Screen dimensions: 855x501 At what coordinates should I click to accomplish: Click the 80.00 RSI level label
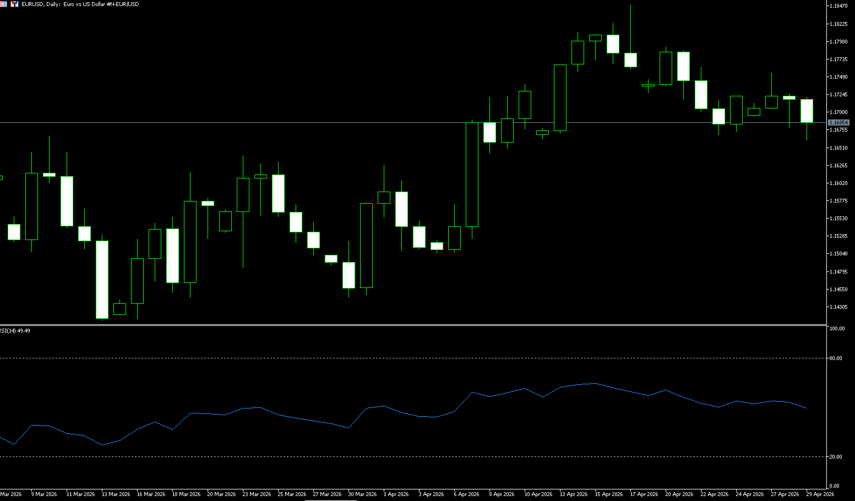tap(835, 358)
